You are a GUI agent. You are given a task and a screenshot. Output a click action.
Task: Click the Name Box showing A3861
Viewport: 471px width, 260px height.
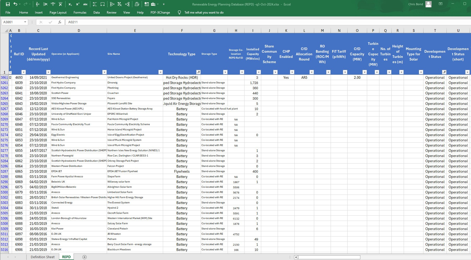[13, 22]
